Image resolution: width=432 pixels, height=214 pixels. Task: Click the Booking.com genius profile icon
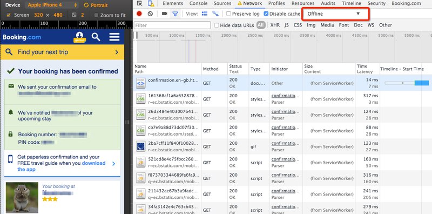(x=79, y=37)
